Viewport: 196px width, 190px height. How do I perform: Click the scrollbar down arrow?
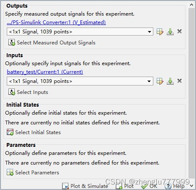tap(191, 185)
